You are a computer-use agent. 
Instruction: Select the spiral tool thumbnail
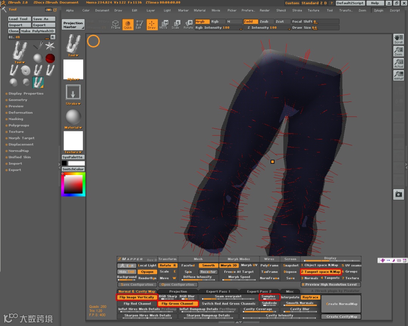26,70
